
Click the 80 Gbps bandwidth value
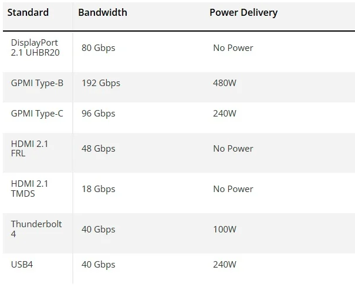coord(98,48)
